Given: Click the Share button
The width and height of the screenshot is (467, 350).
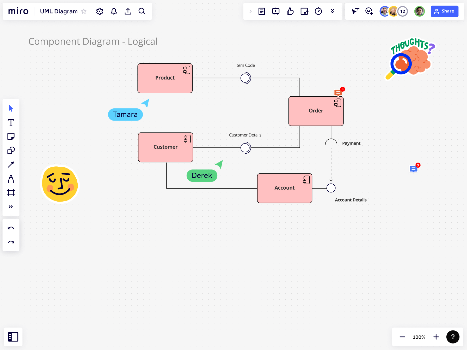Looking at the screenshot, I should tap(445, 11).
